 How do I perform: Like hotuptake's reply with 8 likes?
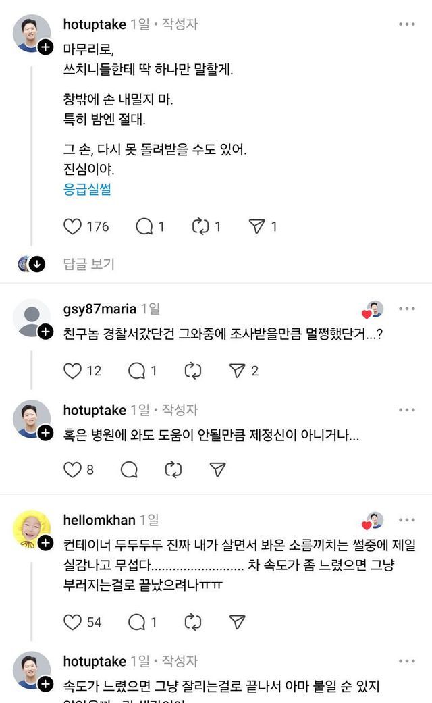(73, 469)
